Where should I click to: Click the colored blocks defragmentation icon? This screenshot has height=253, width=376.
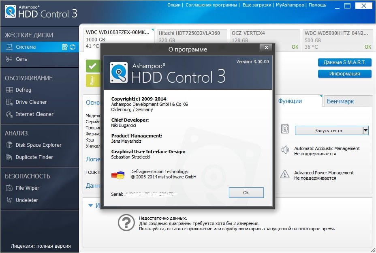[118, 175]
